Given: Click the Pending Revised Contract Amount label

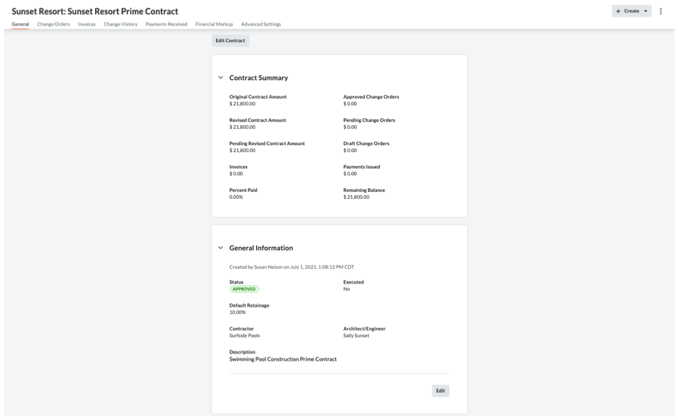Looking at the screenshot, I should [x=267, y=143].
